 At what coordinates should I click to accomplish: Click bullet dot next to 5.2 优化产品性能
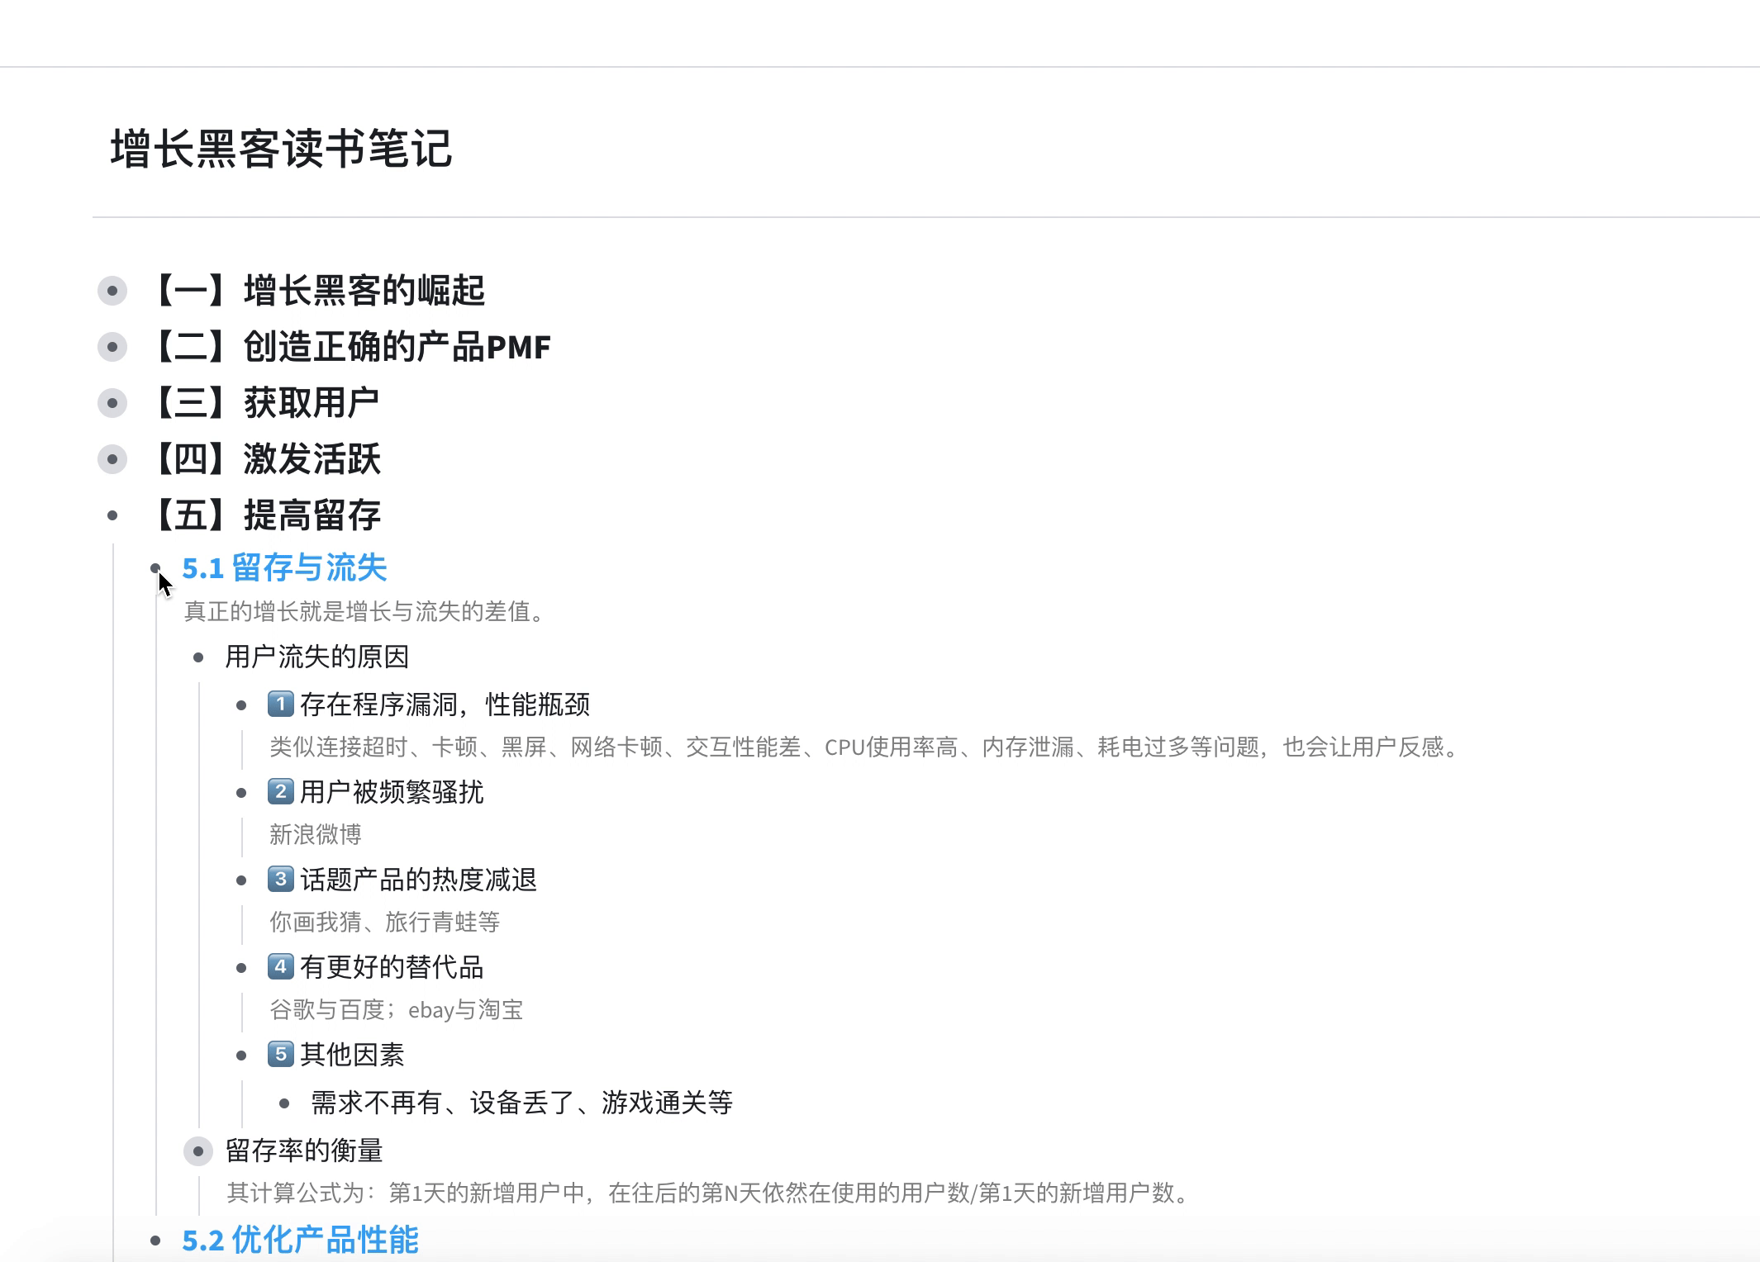point(155,1241)
